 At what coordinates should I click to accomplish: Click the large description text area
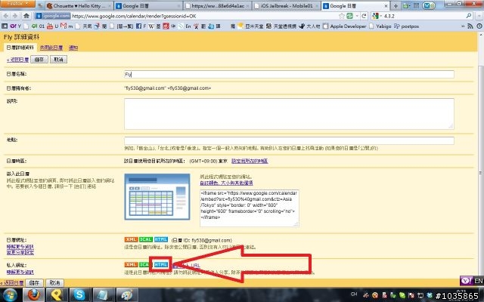pyautogui.click(x=289, y=114)
